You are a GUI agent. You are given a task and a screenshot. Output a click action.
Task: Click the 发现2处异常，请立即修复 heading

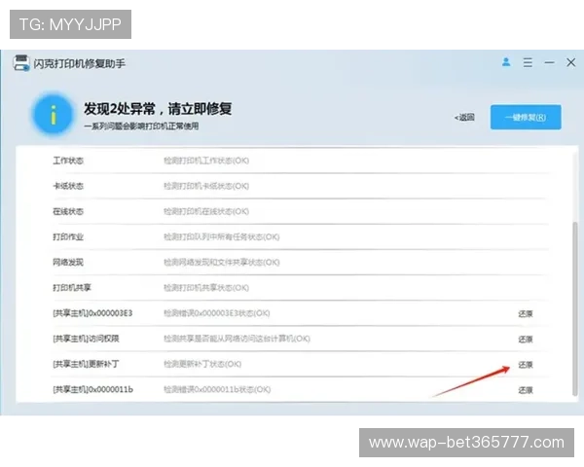(x=158, y=109)
